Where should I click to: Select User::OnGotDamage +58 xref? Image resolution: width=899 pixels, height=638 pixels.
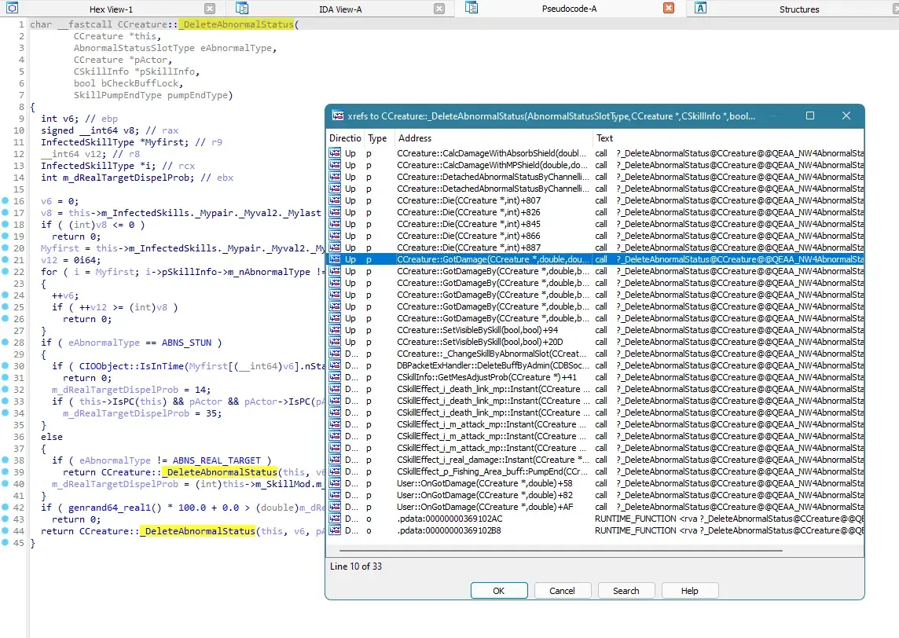coord(595,483)
